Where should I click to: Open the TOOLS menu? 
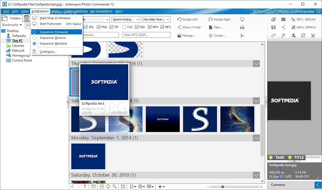[56, 11]
